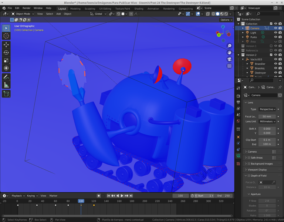This screenshot has width=284, height=222.
Task: Activate the Cursor tool
Action: [6, 36]
